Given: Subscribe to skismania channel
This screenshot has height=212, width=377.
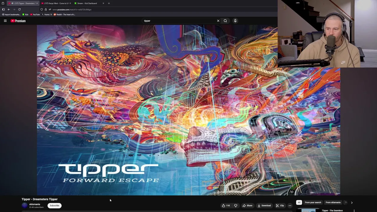Looking at the screenshot, I should tap(54, 206).
